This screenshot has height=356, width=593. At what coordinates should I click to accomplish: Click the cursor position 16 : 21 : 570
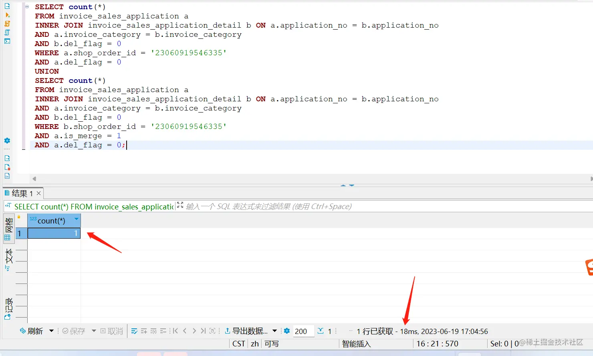pos(437,344)
